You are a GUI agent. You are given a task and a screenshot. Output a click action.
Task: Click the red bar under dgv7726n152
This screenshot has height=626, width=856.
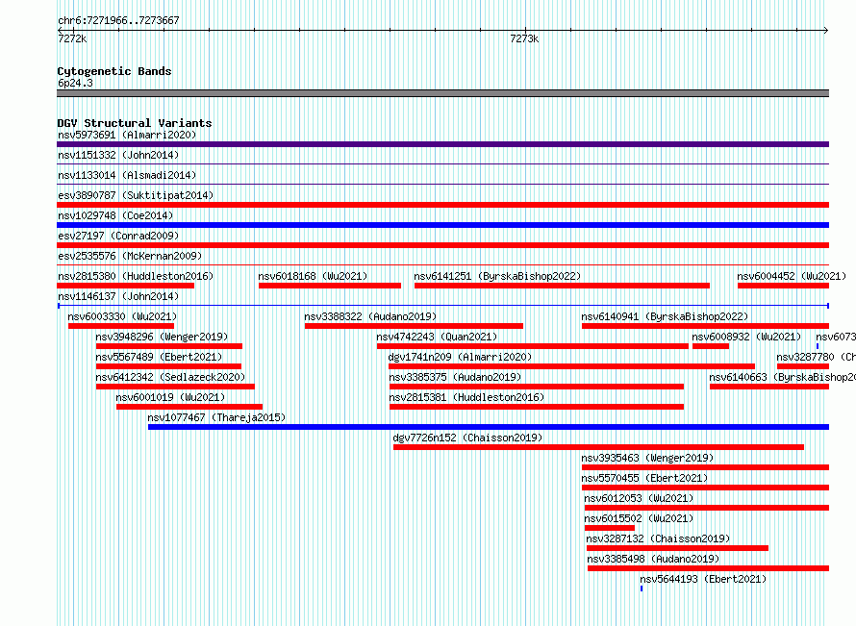pos(598,447)
